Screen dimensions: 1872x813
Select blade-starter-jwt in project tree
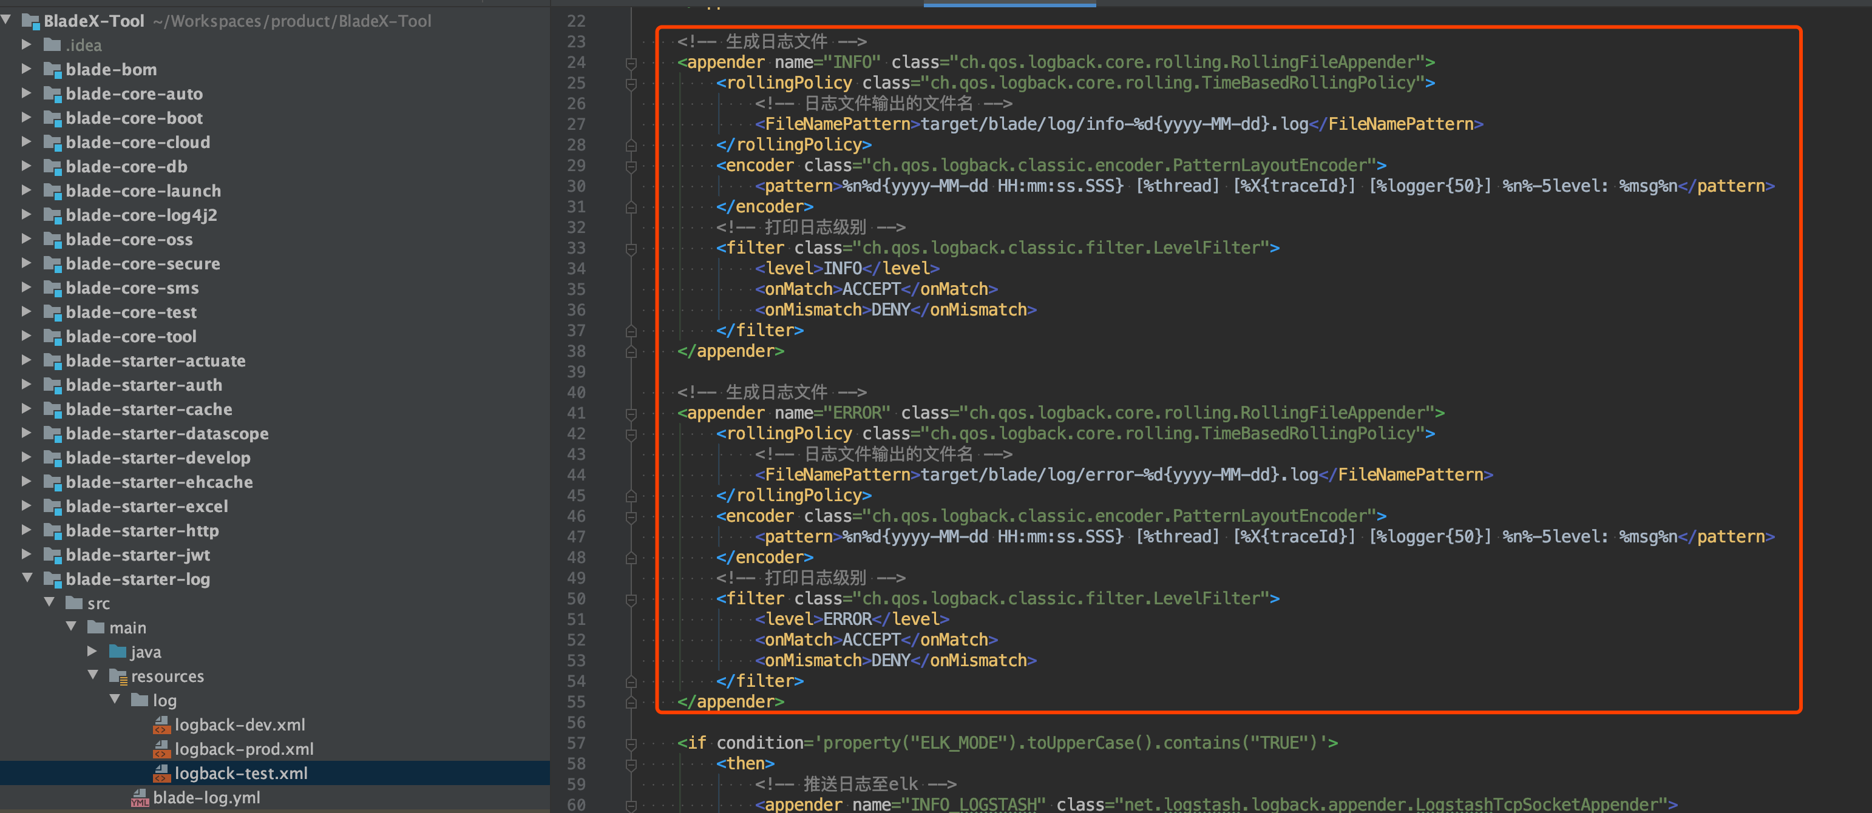pos(138,555)
